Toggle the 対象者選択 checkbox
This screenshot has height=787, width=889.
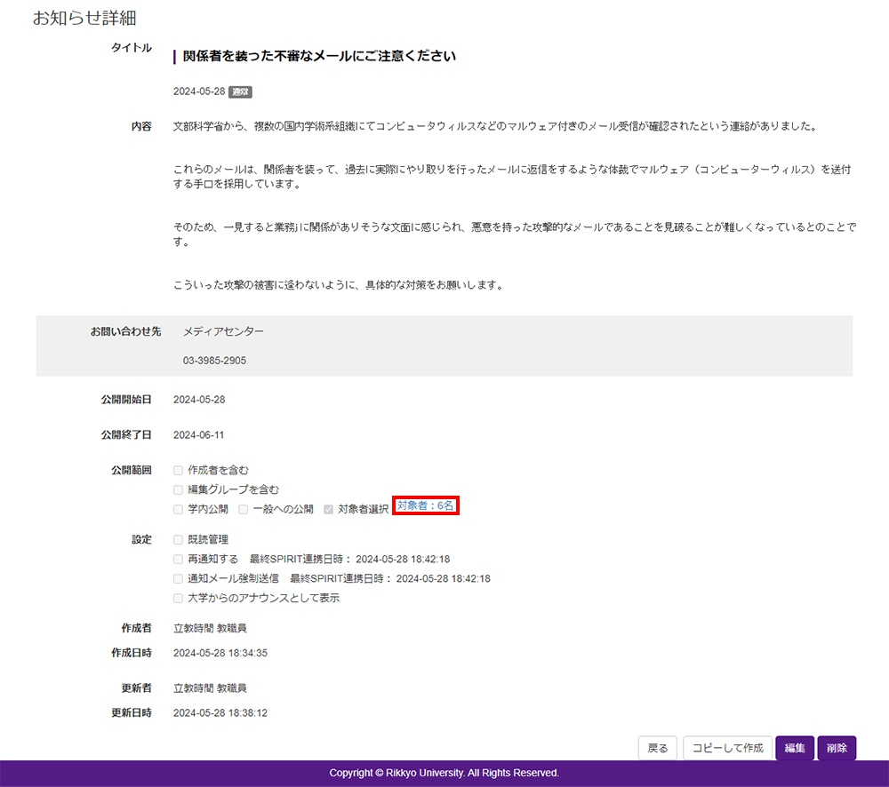point(329,509)
